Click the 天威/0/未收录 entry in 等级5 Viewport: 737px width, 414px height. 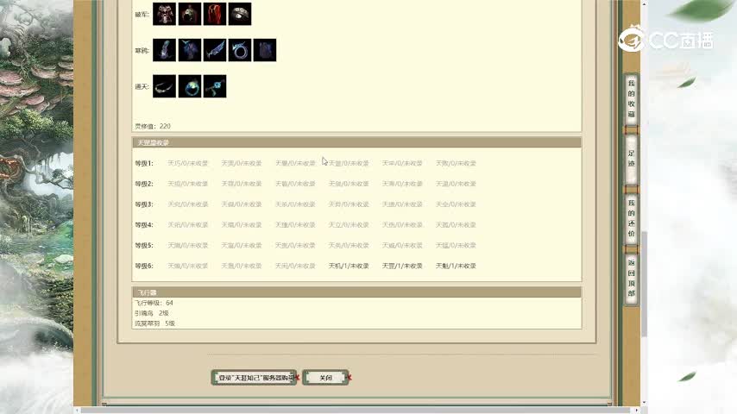coord(402,245)
